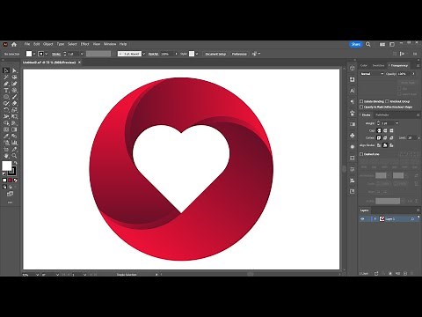Select the Curvature tool

[x=14, y=84]
